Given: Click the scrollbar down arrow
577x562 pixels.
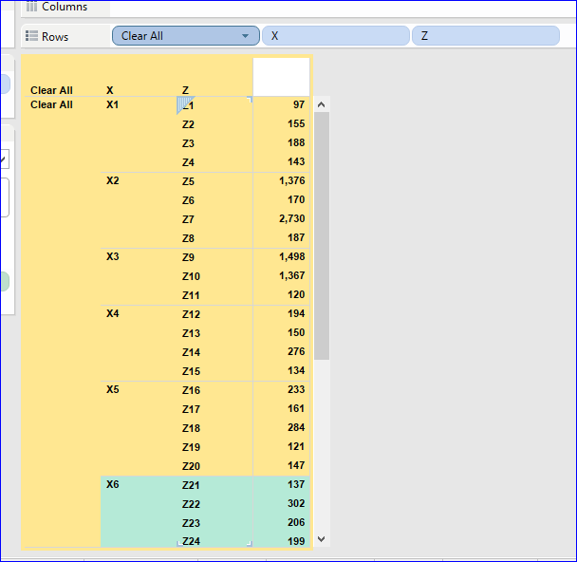Looking at the screenshot, I should 322,539.
